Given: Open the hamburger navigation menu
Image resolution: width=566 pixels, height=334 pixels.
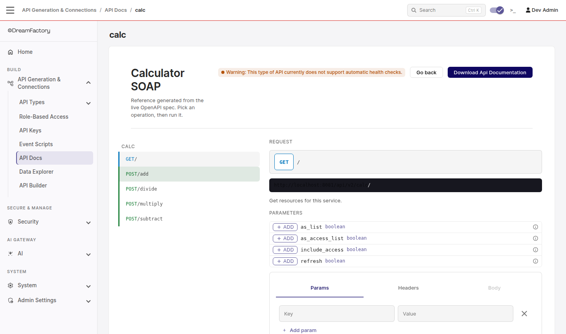Looking at the screenshot, I should [x=10, y=10].
